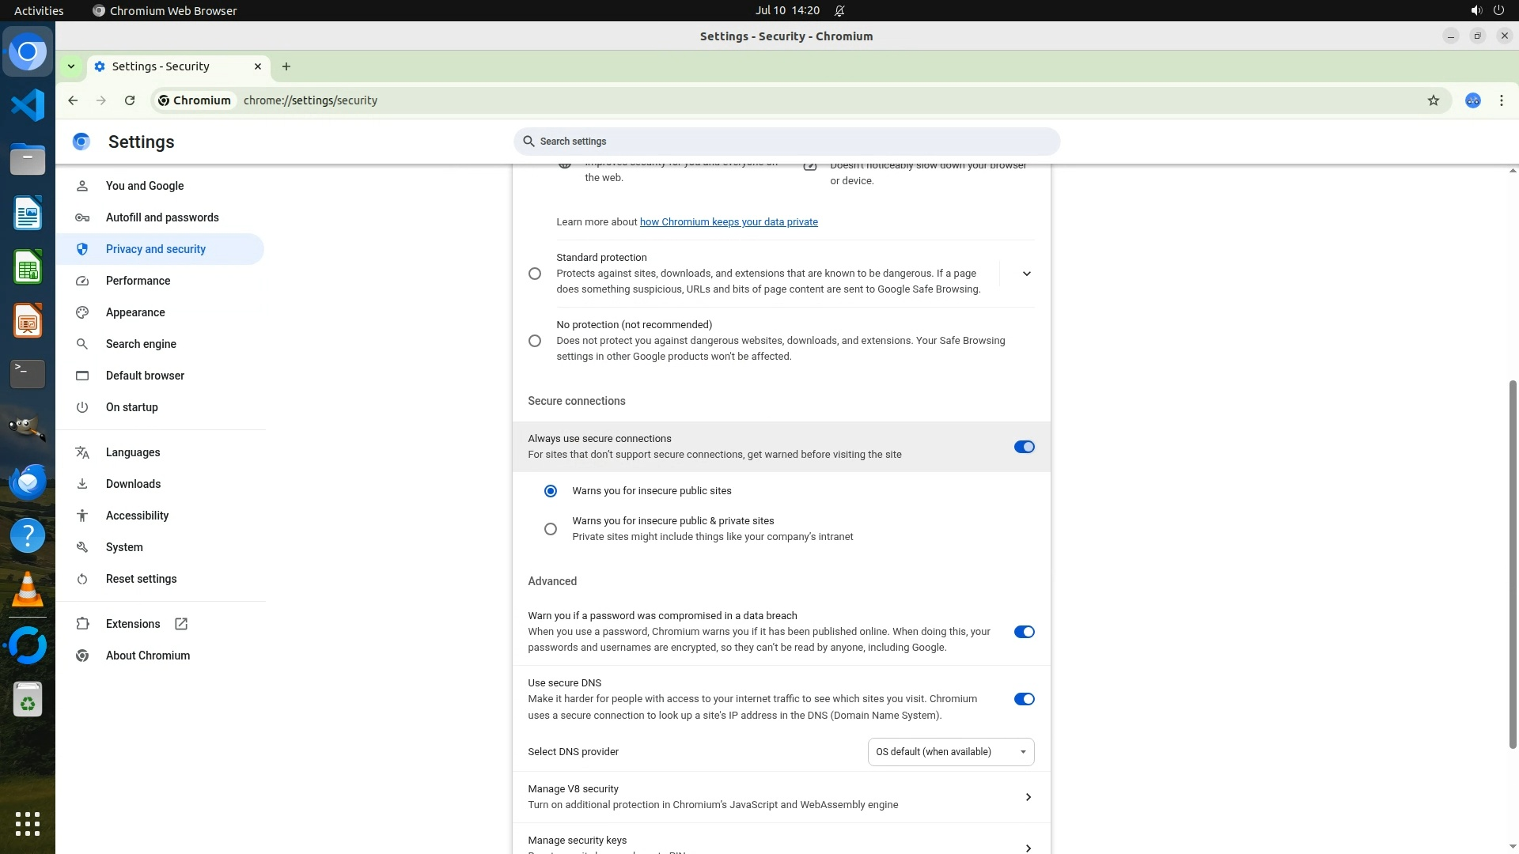Screen dimensions: 1519x854
Task: Open Performance settings section
Action: [138, 281]
